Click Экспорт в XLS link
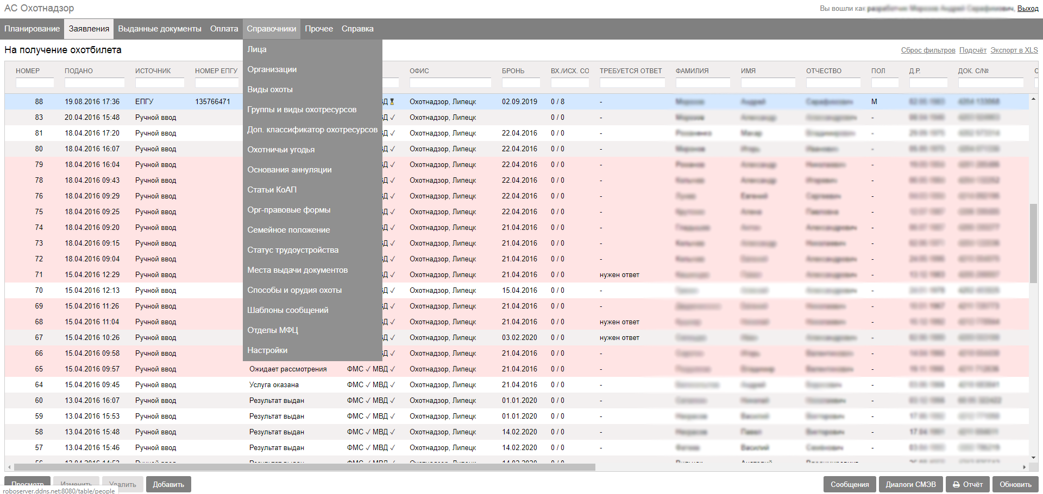 [x=1014, y=50]
